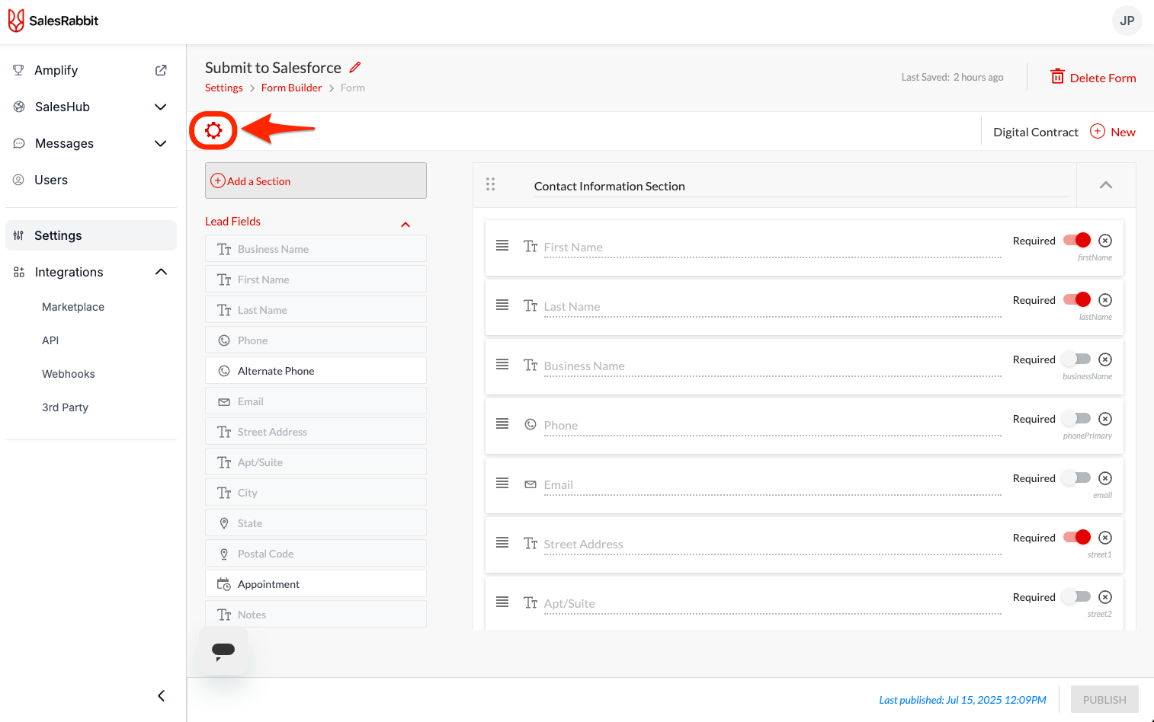This screenshot has width=1154, height=722.
Task: Edit the Contact Information Section title field
Action: pyautogui.click(x=800, y=186)
